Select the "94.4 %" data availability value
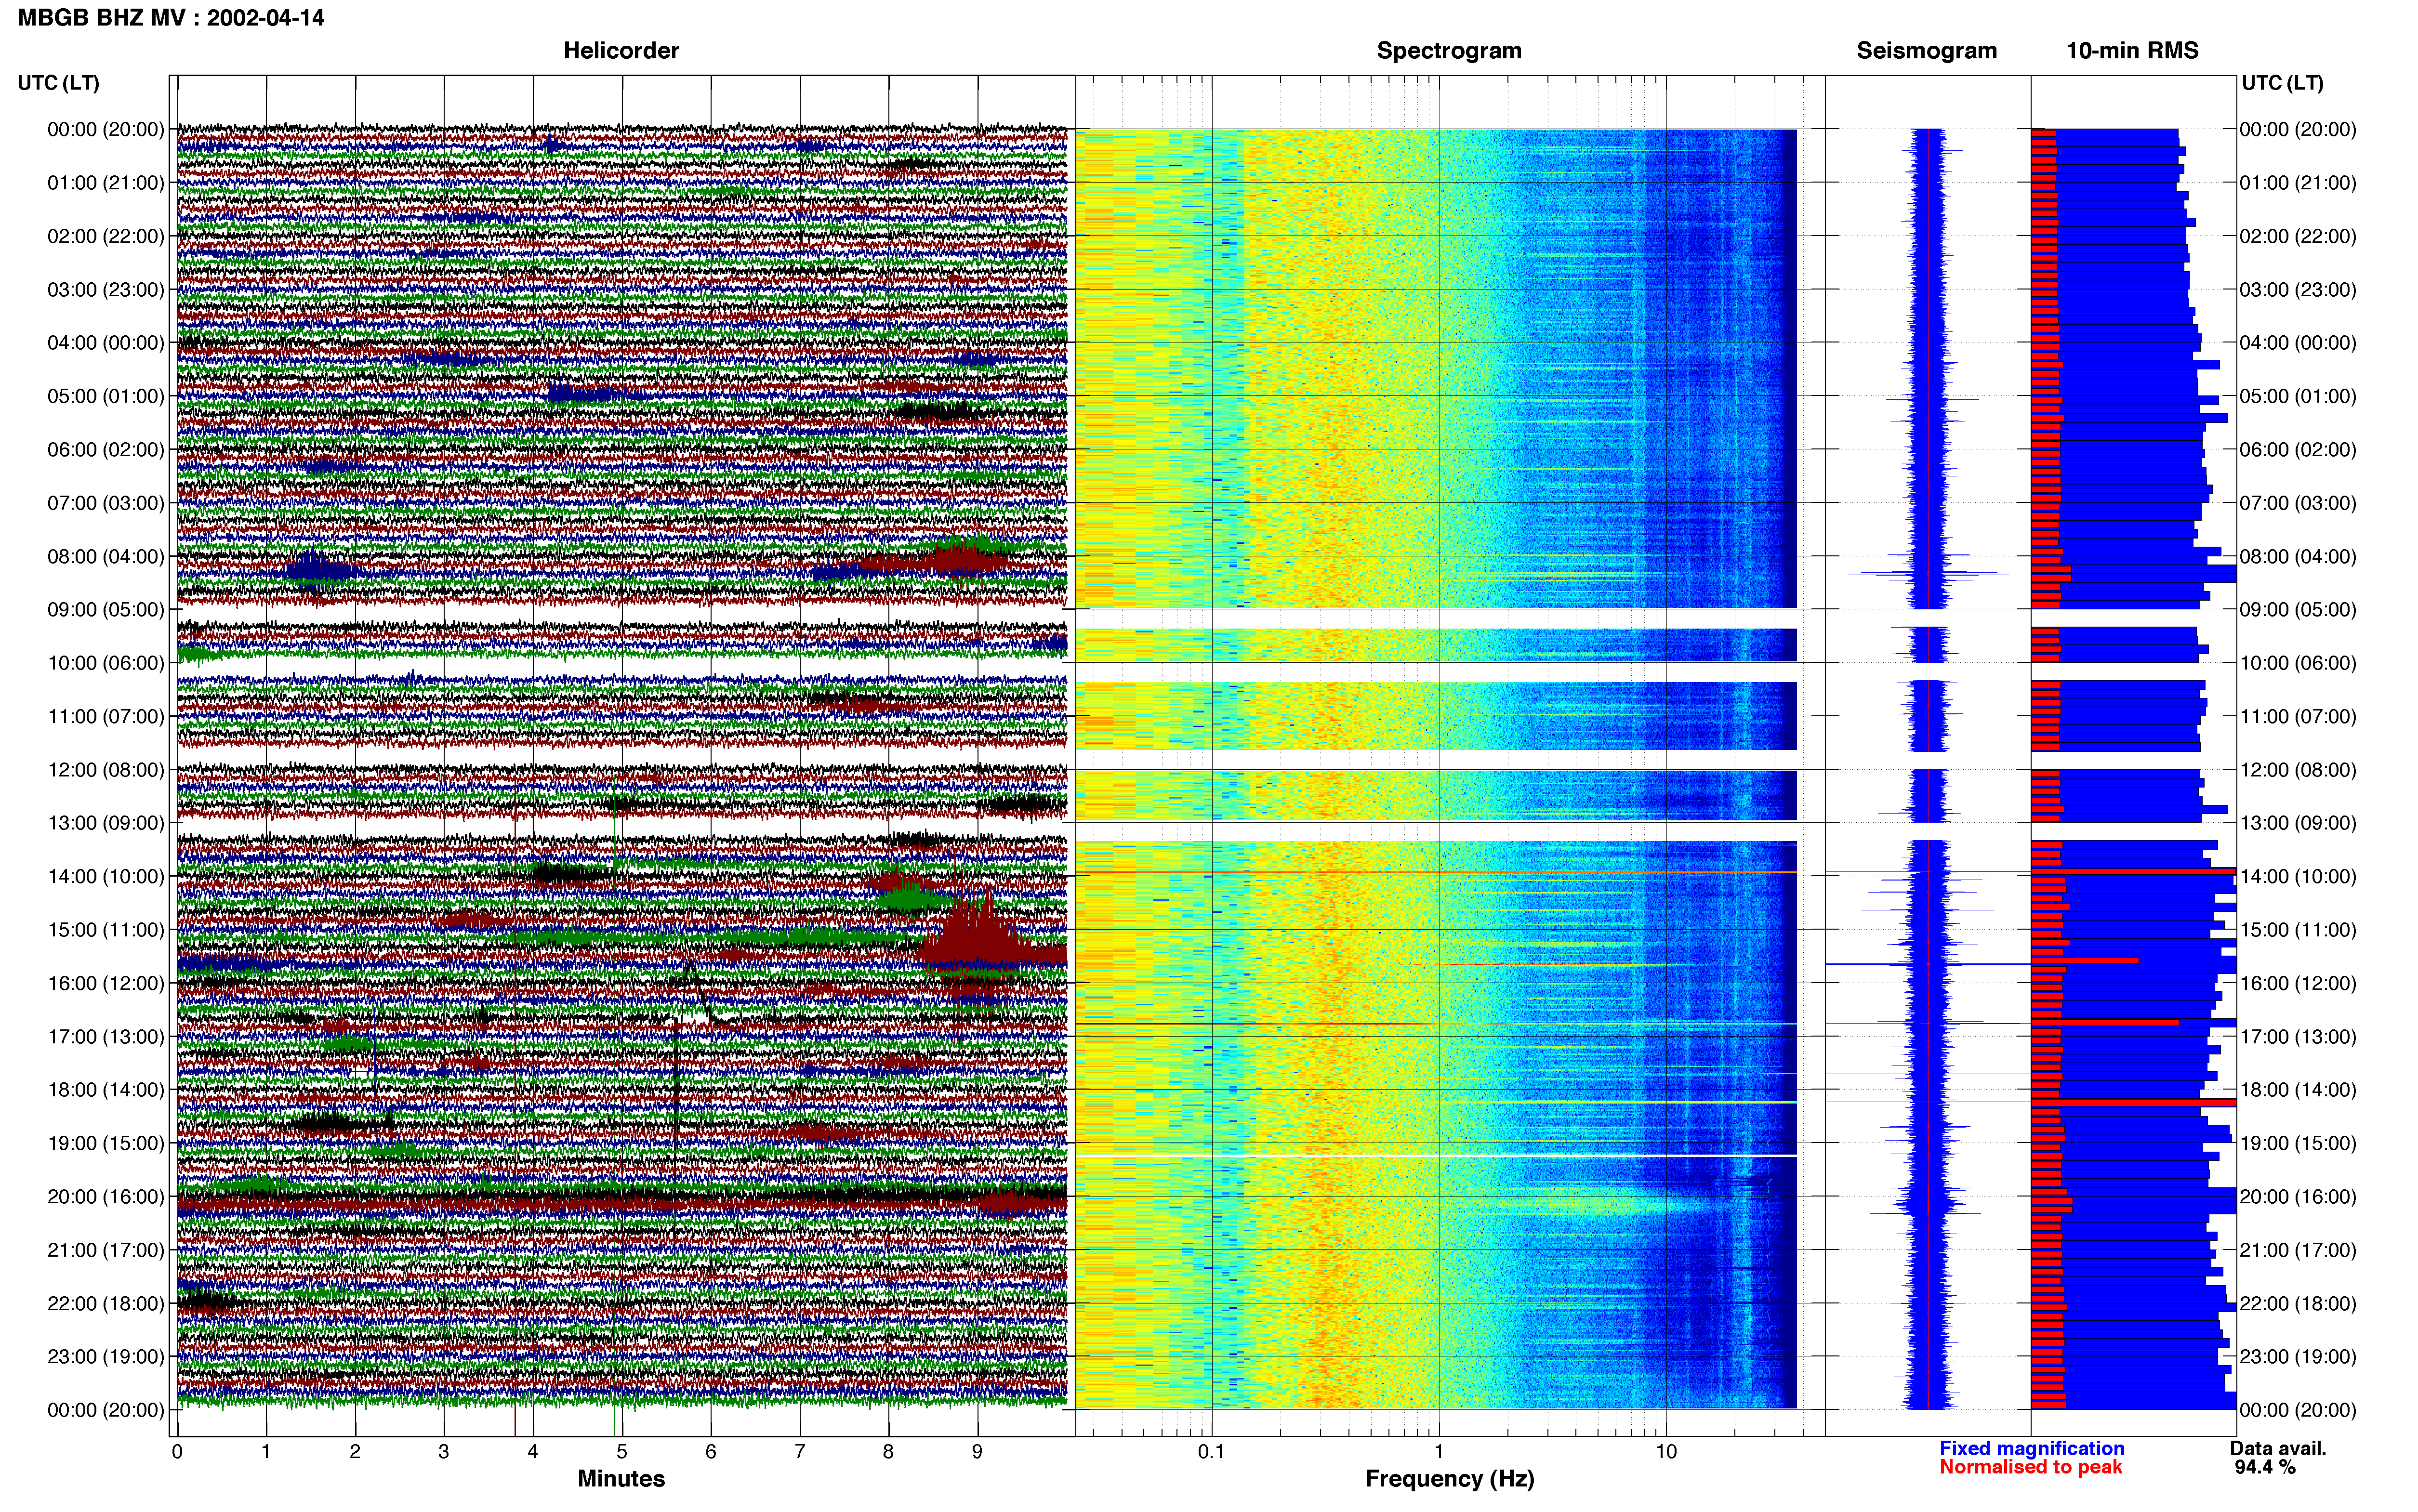2418x1512 pixels. click(x=2265, y=1467)
